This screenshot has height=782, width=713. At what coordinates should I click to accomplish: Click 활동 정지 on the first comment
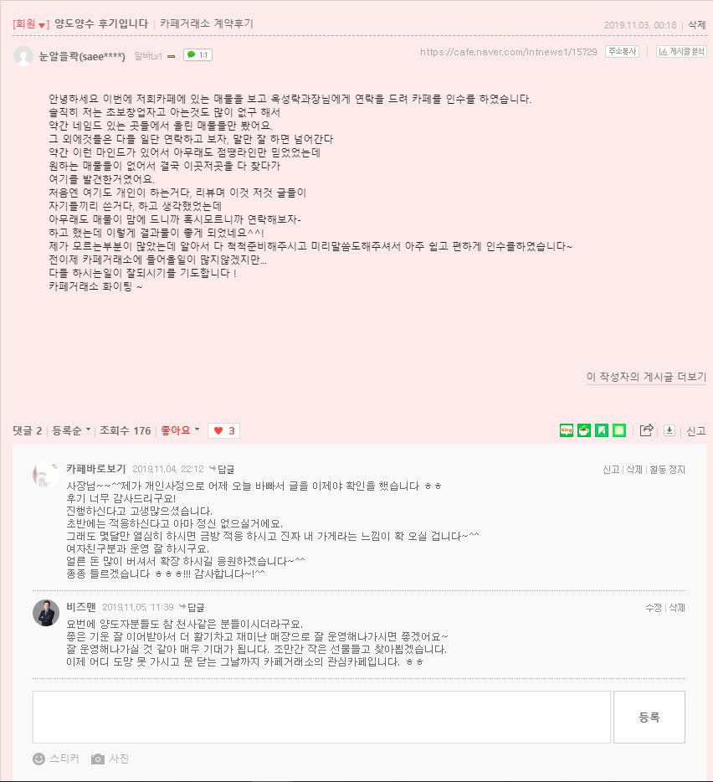coord(667,470)
